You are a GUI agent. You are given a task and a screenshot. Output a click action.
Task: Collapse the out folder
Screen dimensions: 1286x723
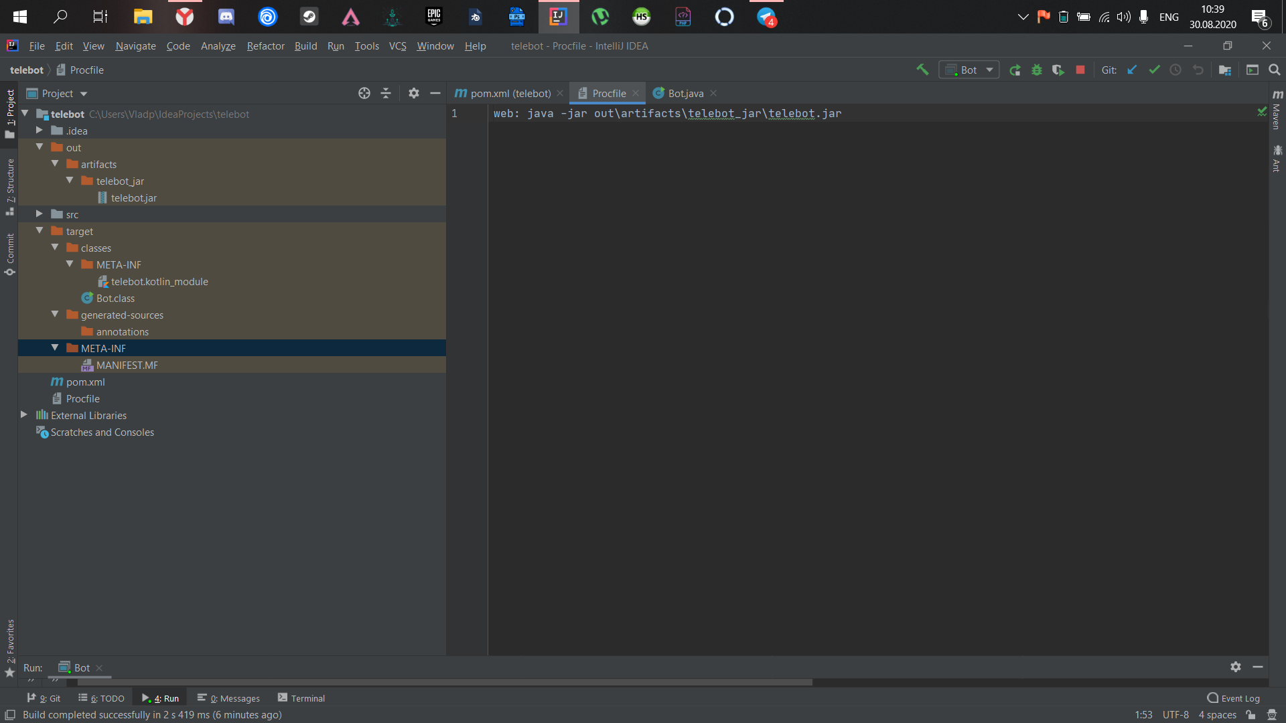point(40,147)
